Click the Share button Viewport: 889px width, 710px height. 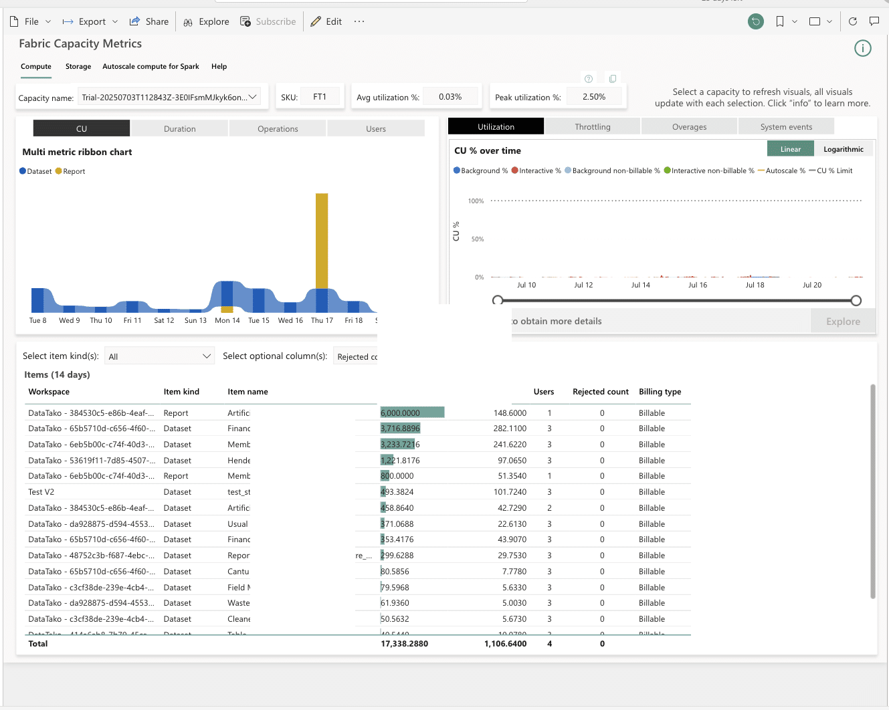[149, 21]
